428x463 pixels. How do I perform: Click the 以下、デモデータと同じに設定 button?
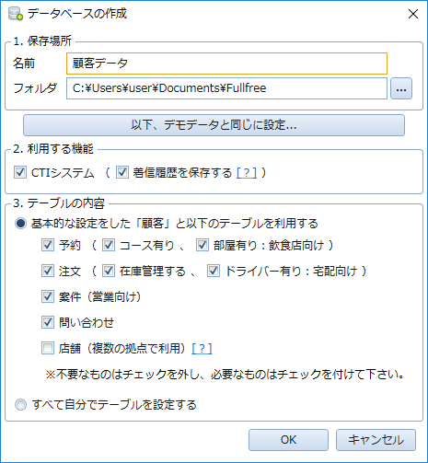tap(214, 125)
